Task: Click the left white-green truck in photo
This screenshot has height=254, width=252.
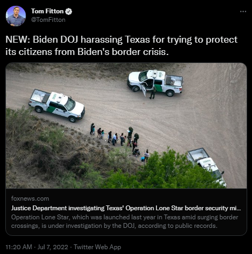Action: tap(57, 105)
